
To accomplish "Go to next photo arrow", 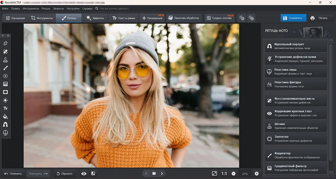I will [162, 173].
